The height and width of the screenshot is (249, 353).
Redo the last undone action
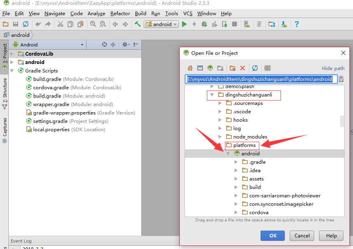[48, 24]
